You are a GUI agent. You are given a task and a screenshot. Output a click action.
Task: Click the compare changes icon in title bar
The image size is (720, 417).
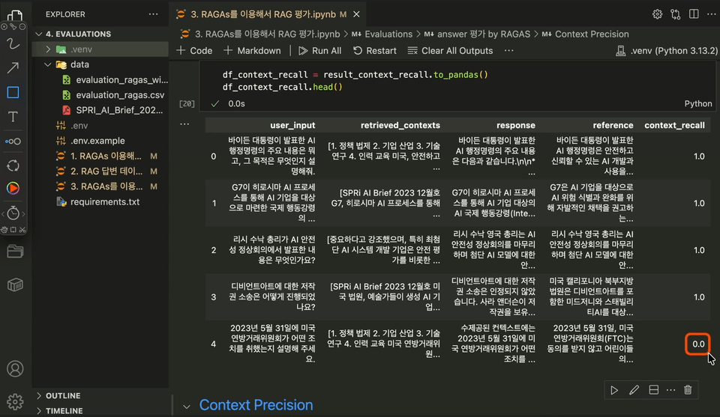(676, 14)
